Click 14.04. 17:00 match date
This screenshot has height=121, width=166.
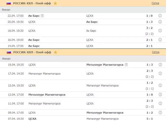pyautogui.click(x=15, y=46)
